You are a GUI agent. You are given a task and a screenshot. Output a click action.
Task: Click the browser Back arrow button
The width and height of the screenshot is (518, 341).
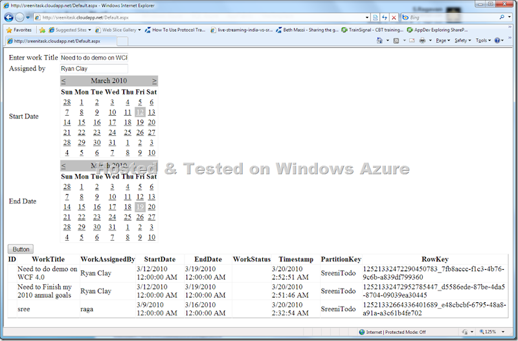[9, 17]
